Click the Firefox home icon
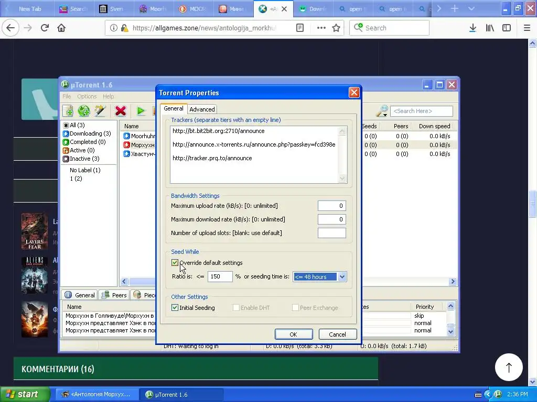This screenshot has height=402, width=537. pyautogui.click(x=61, y=28)
